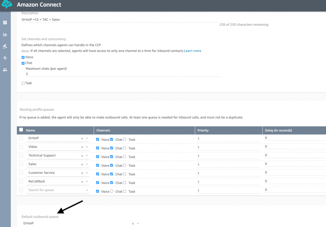
Task: Select all queues with the header checkbox
Action: 21,130
